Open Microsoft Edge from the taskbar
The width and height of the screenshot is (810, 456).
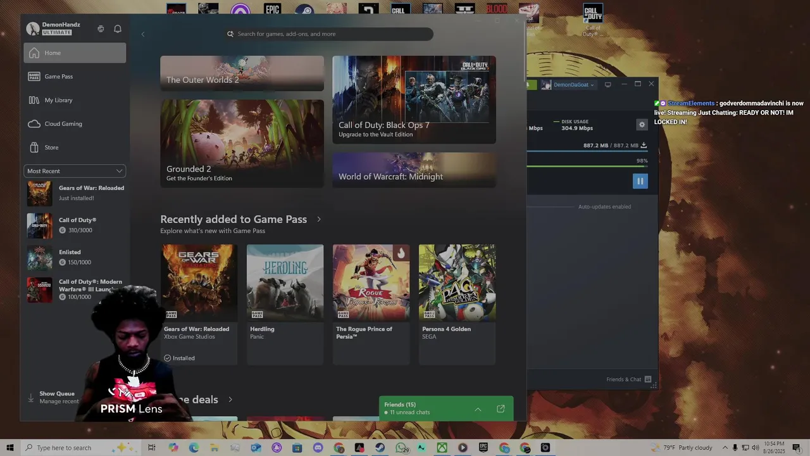tap(194, 448)
